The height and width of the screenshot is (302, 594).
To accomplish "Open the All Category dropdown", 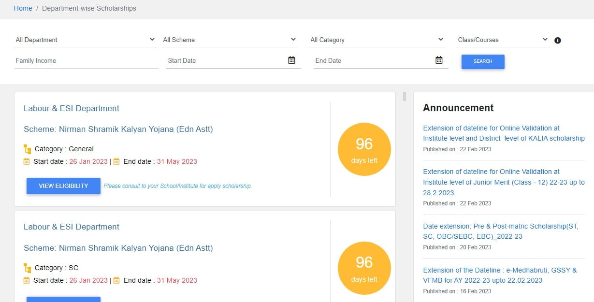I will pos(377,40).
